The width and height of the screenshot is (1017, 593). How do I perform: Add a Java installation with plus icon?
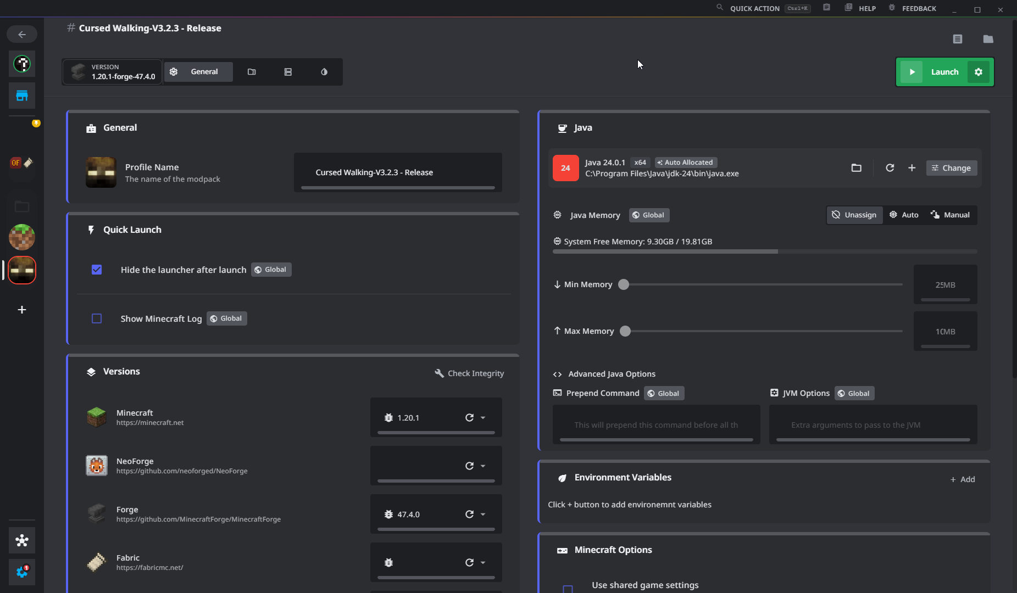pyautogui.click(x=912, y=168)
